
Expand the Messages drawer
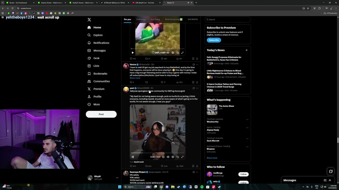click(x=330, y=180)
